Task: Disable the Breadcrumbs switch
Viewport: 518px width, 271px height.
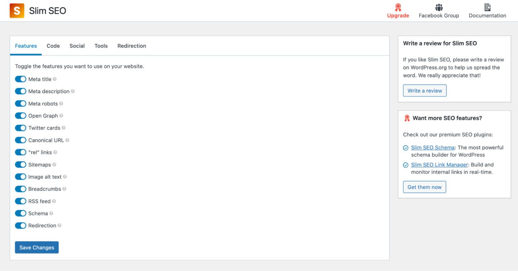Action: point(21,189)
